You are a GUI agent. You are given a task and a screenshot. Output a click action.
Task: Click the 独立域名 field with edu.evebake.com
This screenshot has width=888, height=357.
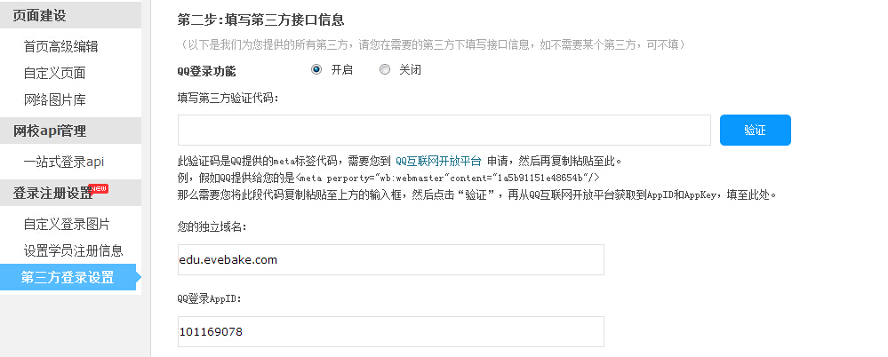coord(390,259)
